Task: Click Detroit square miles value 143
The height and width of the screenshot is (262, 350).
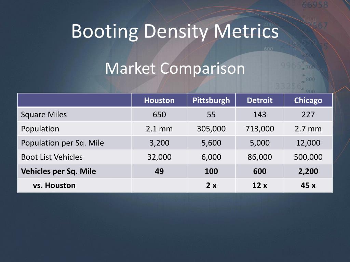Action: tap(260, 115)
